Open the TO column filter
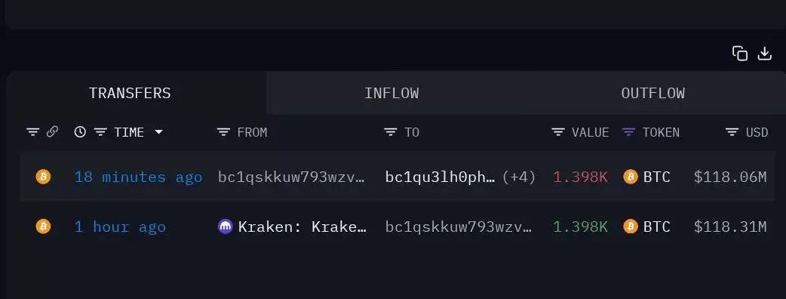786x299 pixels. [391, 132]
